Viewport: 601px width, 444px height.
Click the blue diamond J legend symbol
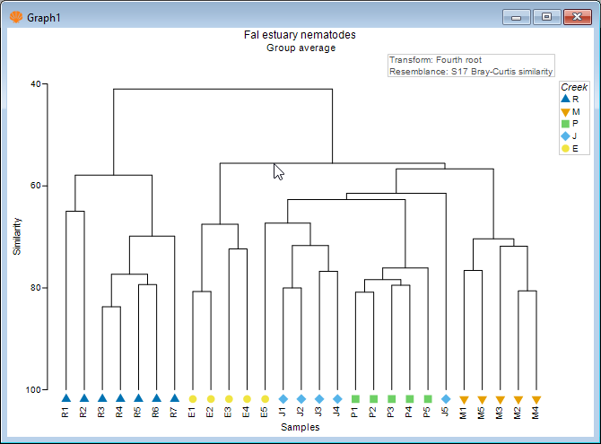click(x=565, y=135)
